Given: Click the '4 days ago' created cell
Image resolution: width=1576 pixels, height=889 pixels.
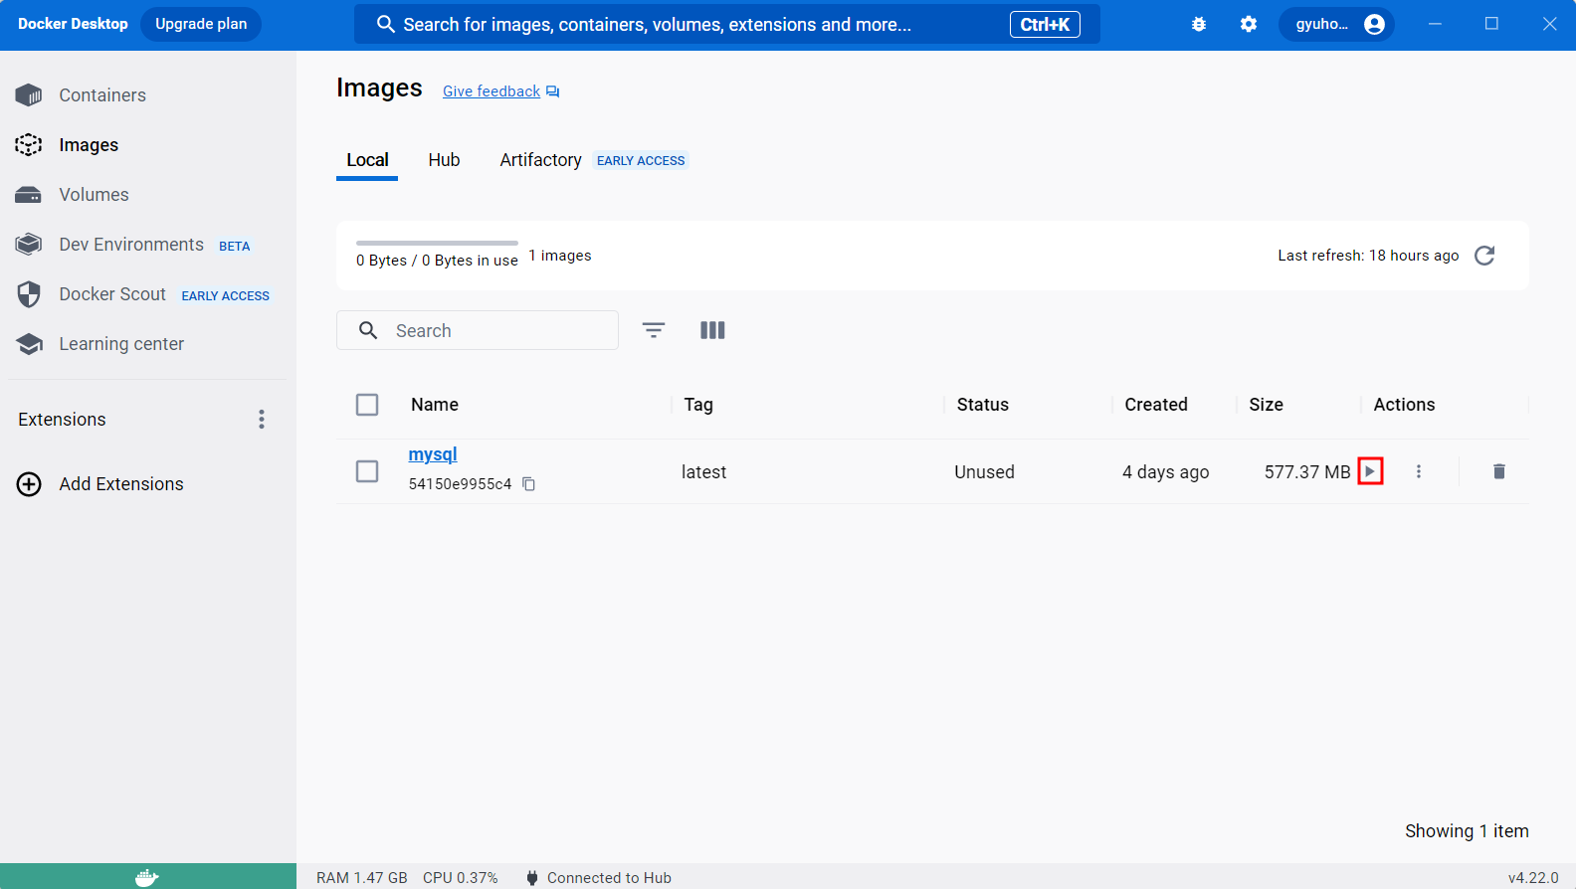Looking at the screenshot, I should [x=1165, y=472].
